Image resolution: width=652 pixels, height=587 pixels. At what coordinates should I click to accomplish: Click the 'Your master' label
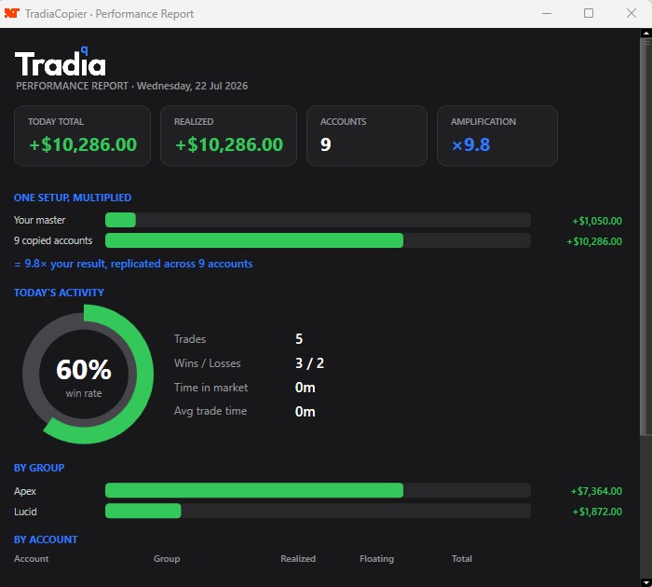pos(39,220)
